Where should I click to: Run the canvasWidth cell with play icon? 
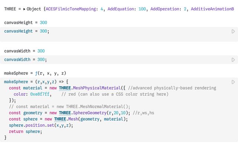click(233, 60)
